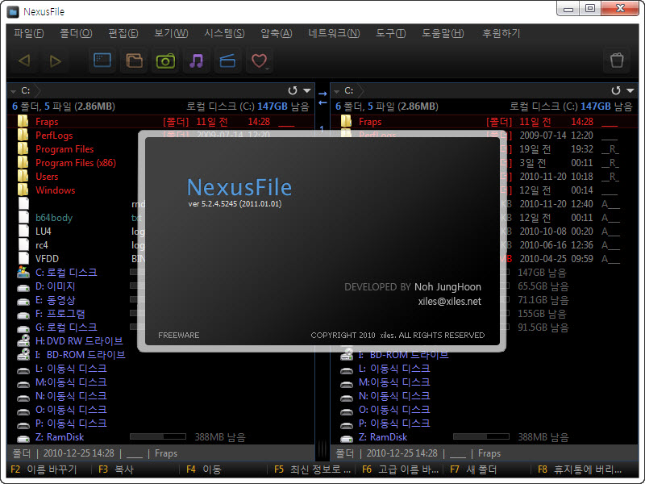Open the documents folder toolbar icon
The height and width of the screenshot is (484, 645).
134,61
